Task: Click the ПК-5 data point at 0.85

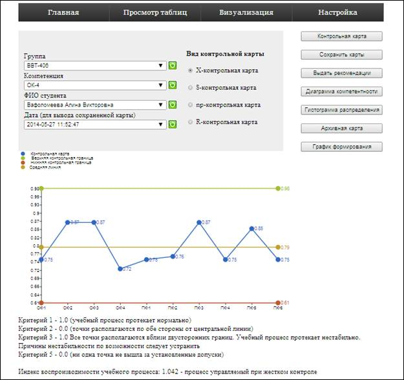Action: pyautogui.click(x=251, y=229)
